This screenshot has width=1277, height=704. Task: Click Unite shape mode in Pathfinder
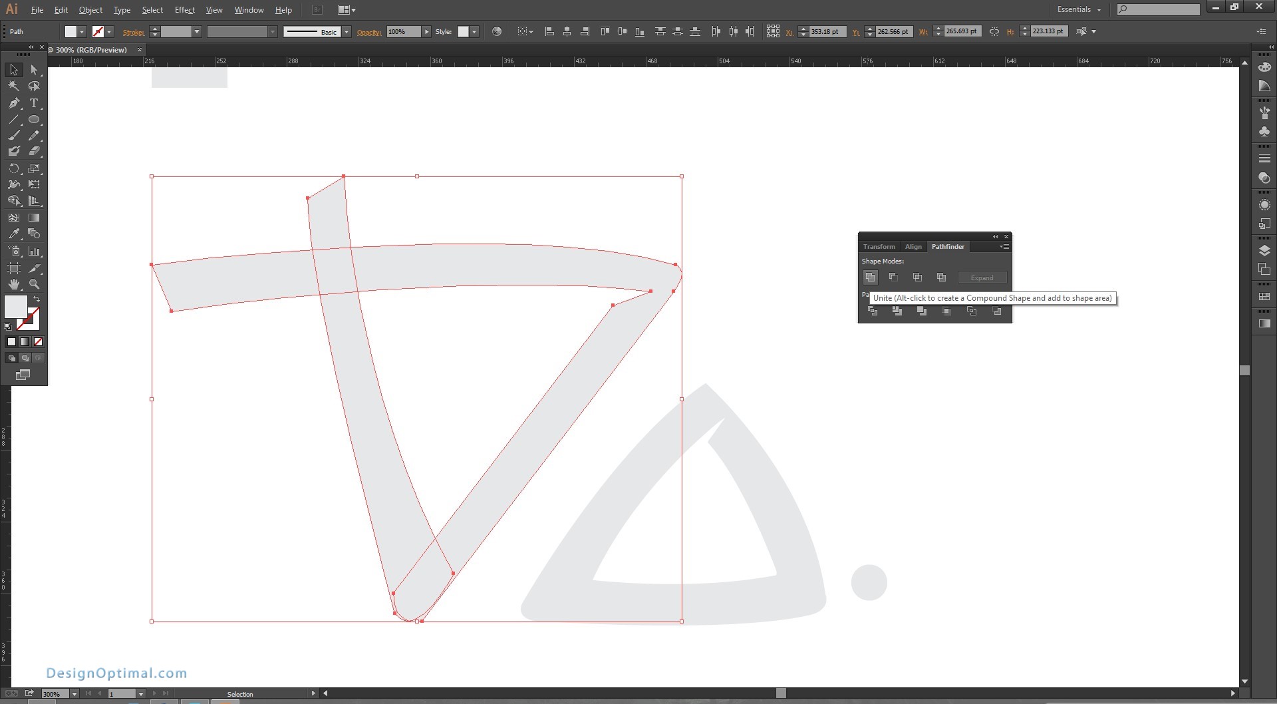870,277
